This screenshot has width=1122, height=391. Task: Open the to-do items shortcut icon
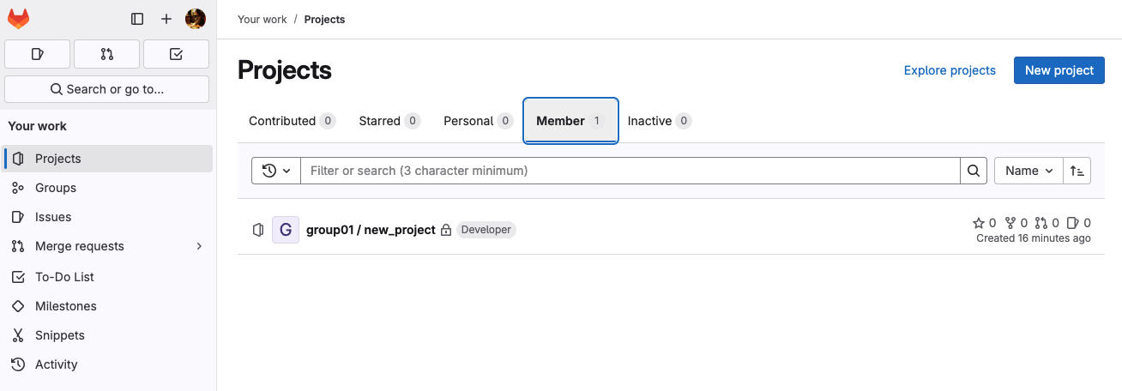coord(176,54)
